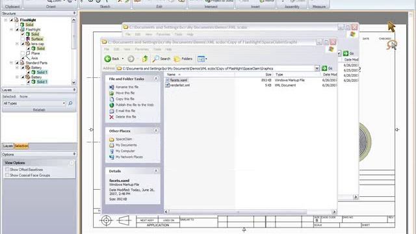The width and height of the screenshot is (416, 234).
Task: Uncheck the checked Solid box above Surface
Action: click(23, 34)
